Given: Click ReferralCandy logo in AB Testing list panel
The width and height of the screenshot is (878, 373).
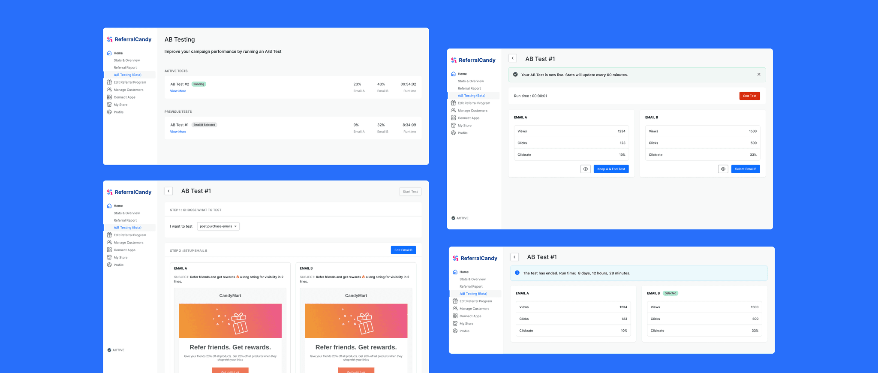Looking at the screenshot, I should point(129,39).
